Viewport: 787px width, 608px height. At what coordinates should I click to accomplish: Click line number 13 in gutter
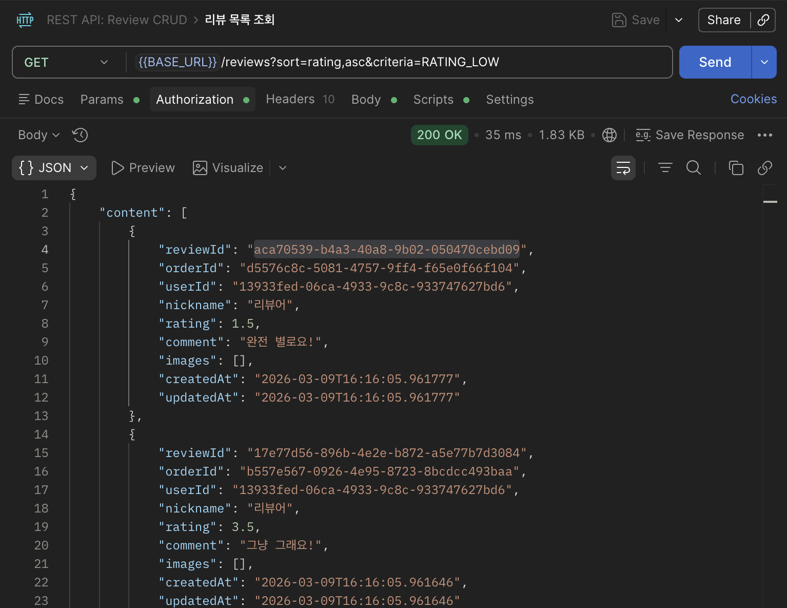click(41, 416)
